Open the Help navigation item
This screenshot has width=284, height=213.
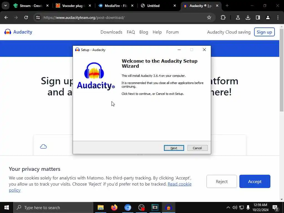pos(157,32)
